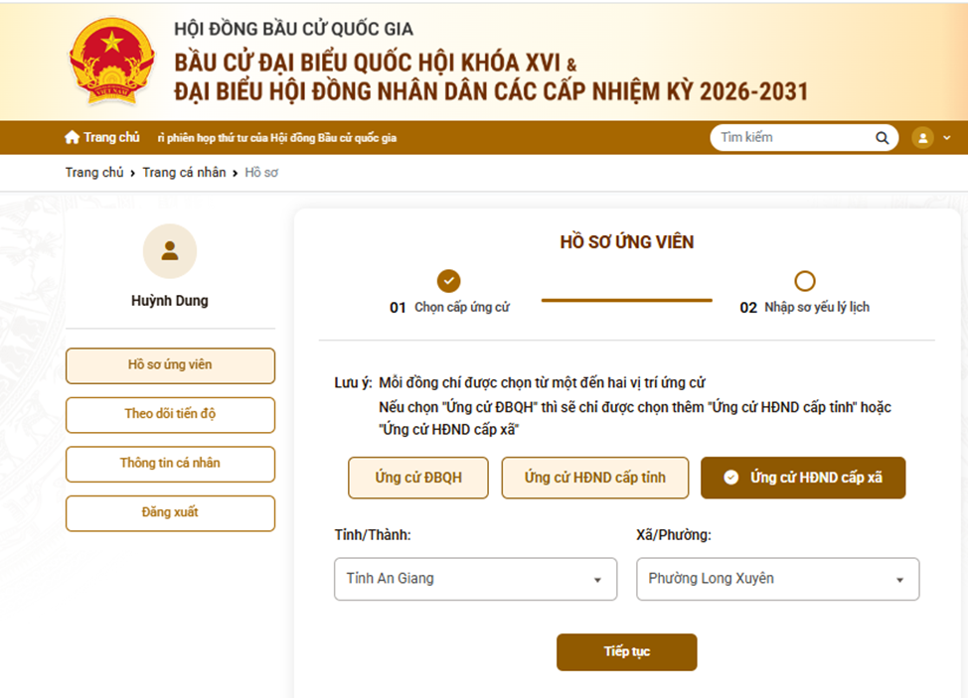Image resolution: width=968 pixels, height=698 pixels.
Task: Click the step 01 checkmark circle
Action: [x=449, y=280]
